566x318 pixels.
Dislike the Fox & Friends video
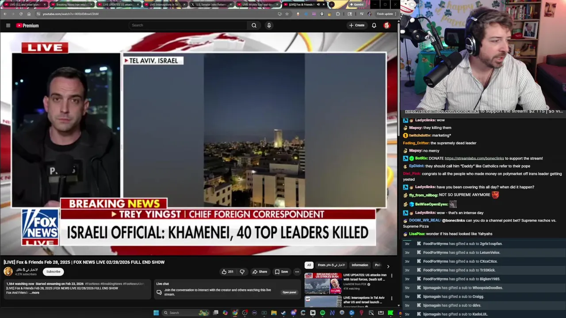pos(242,272)
